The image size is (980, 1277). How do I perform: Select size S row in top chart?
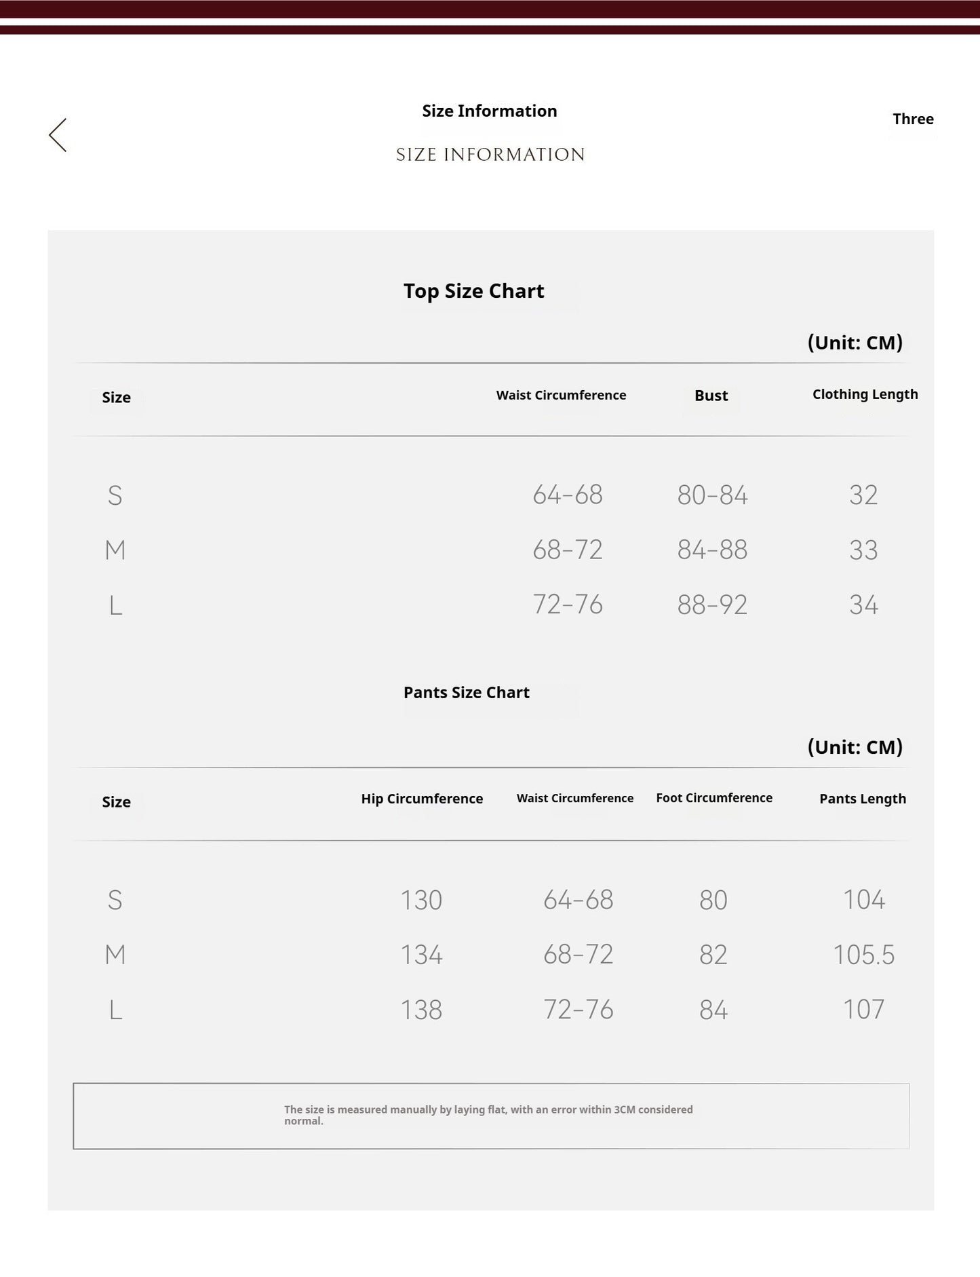coord(491,495)
